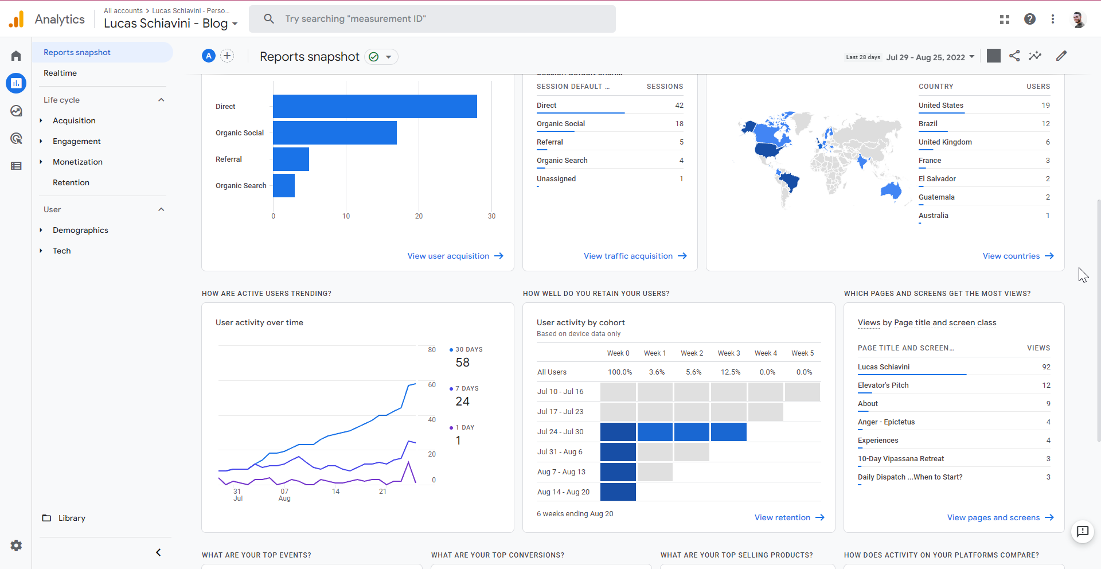Screen dimensions: 1101x569
Task: Collapse the User section
Action: pyautogui.click(x=161, y=209)
